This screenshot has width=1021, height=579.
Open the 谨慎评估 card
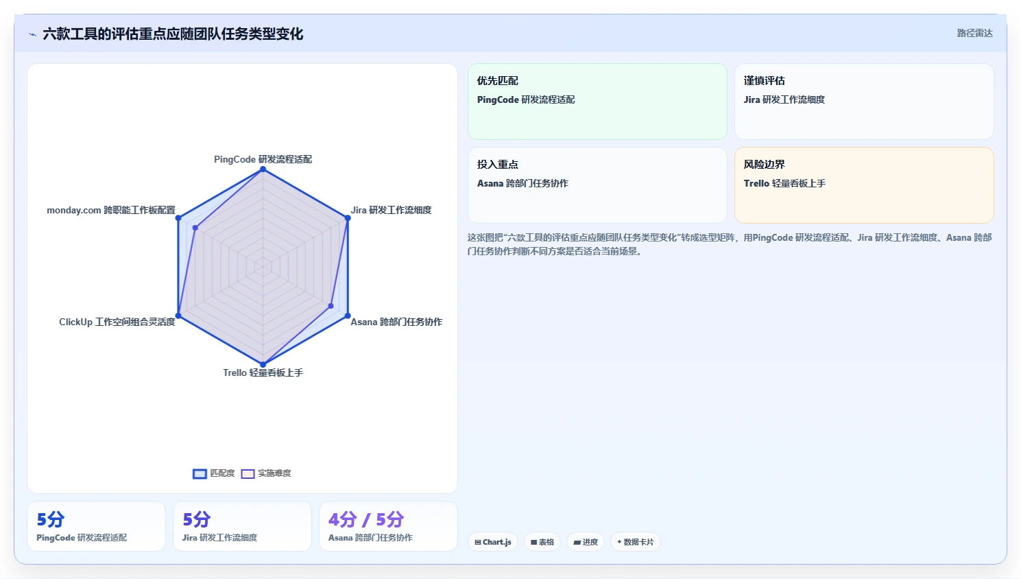(864, 102)
